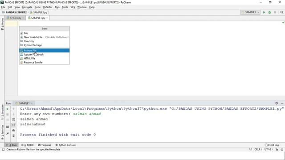Click the stop icon in the top toolbar
Image resolution: width=285 pixels, height=160 pixels.
pos(275,12)
